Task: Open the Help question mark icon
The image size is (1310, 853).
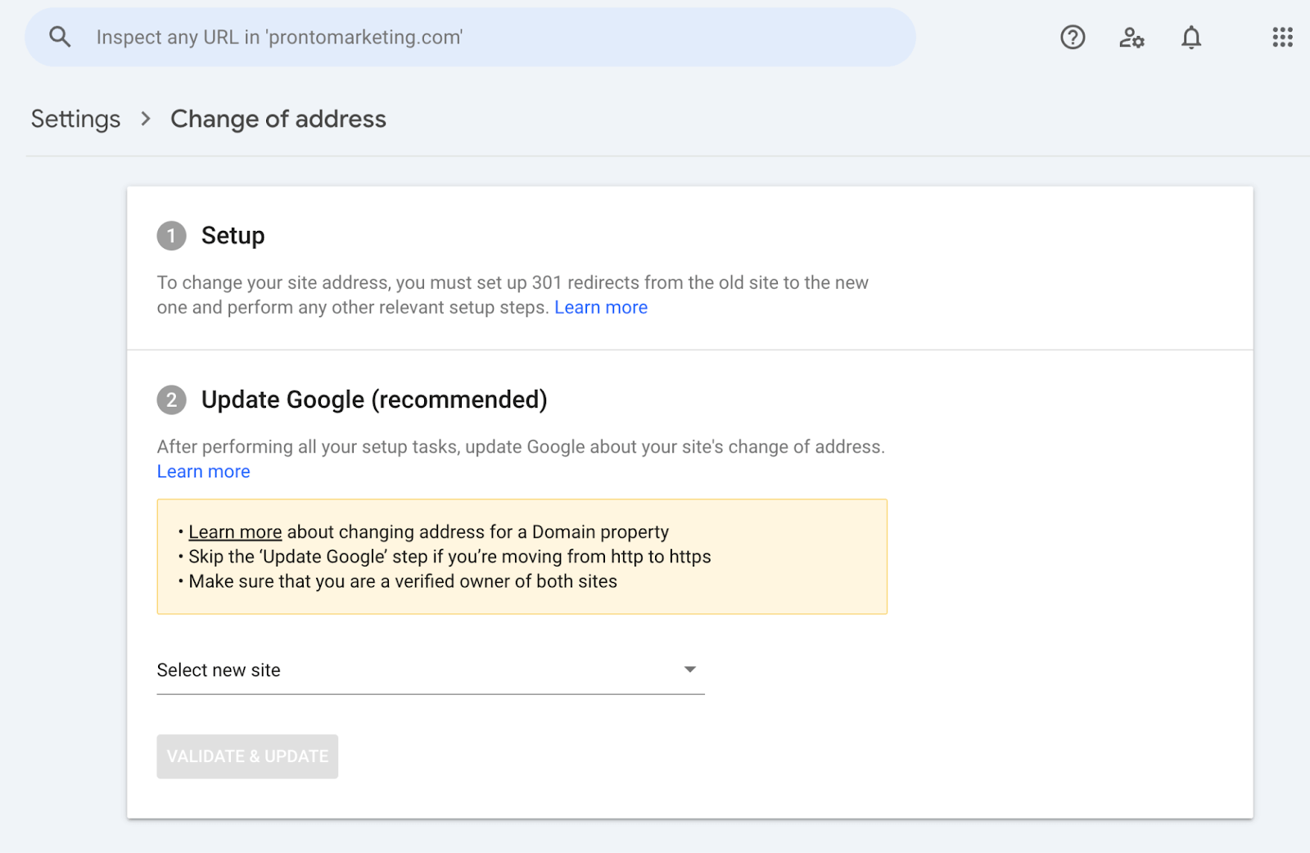Action: tap(1073, 37)
